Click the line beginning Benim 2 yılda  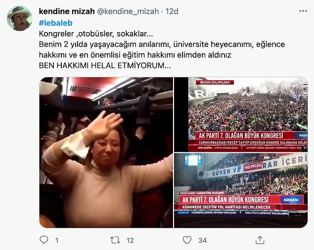point(162,44)
